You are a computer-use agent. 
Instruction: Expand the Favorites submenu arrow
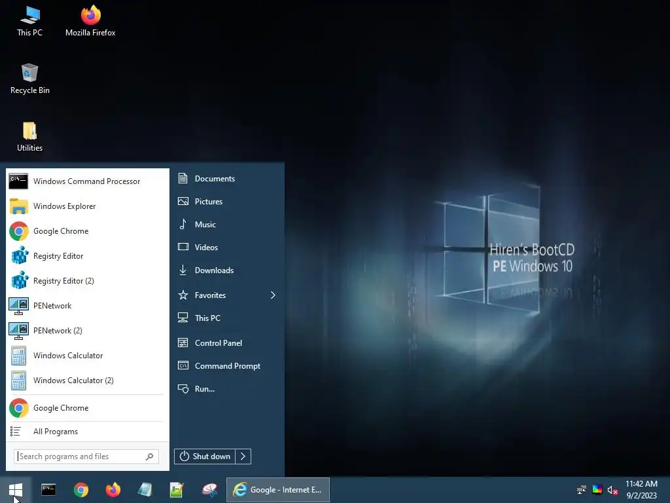pyautogui.click(x=273, y=295)
